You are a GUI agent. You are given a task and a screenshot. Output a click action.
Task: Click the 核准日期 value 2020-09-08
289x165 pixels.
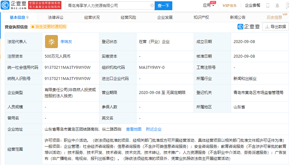[244, 56]
